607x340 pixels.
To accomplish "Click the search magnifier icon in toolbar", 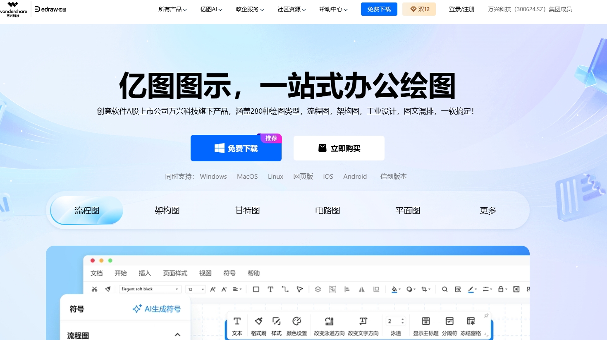I will pyautogui.click(x=445, y=289).
